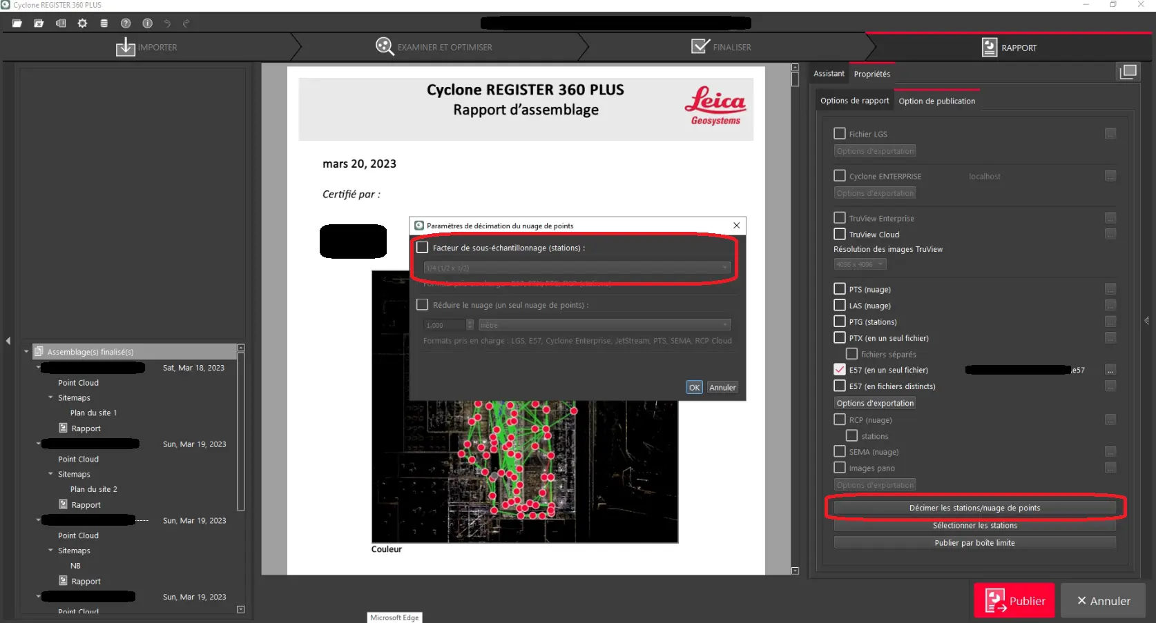Open help via the question mark icon
The height and width of the screenshot is (623, 1156).
pyautogui.click(x=126, y=23)
